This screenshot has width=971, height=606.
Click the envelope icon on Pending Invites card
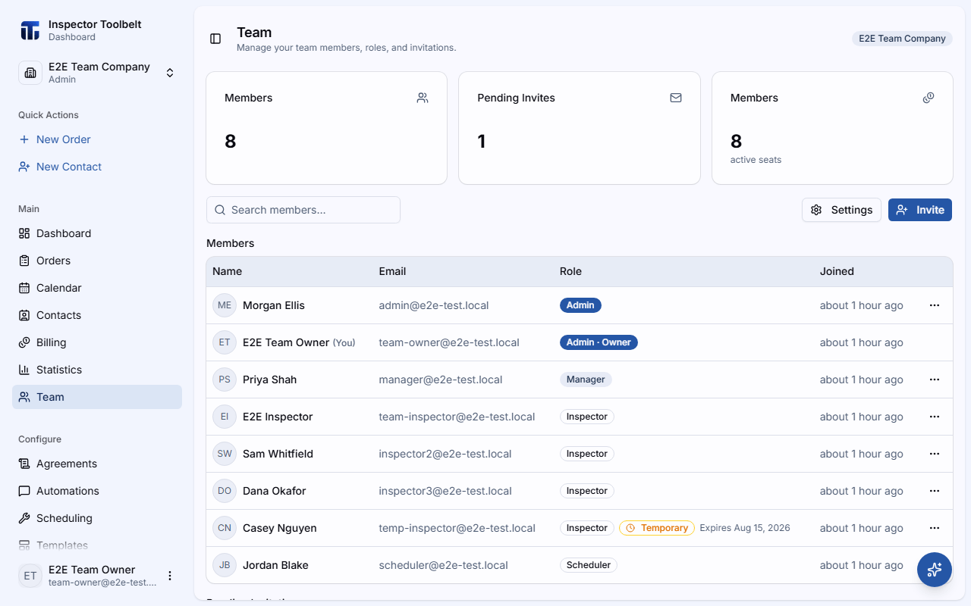(x=676, y=98)
